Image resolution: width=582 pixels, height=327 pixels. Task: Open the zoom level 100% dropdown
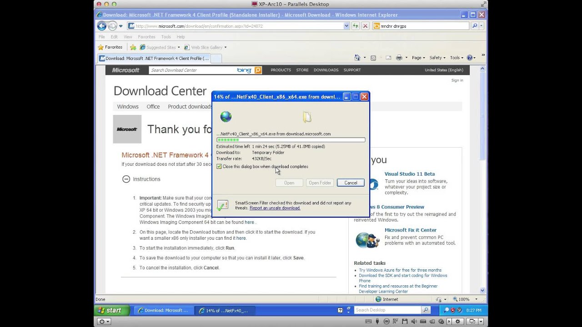[x=477, y=299]
